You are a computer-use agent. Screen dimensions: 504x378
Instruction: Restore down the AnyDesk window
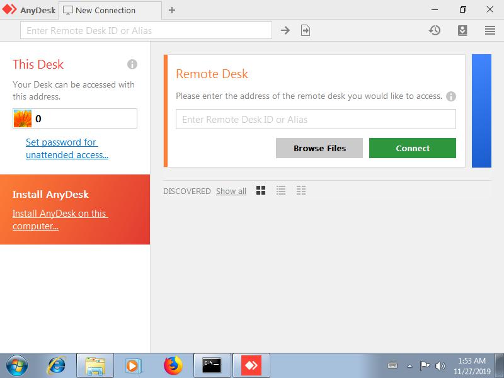point(462,9)
